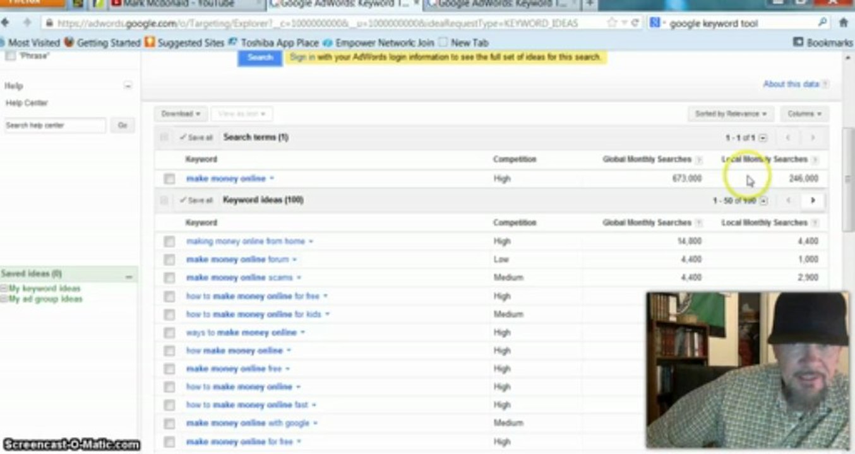Click next page arrow in Search terms header
Screen dimensions: 855x454
click(x=813, y=137)
